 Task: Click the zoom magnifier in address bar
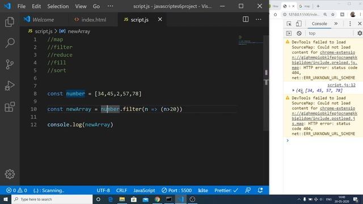pos(325,15)
